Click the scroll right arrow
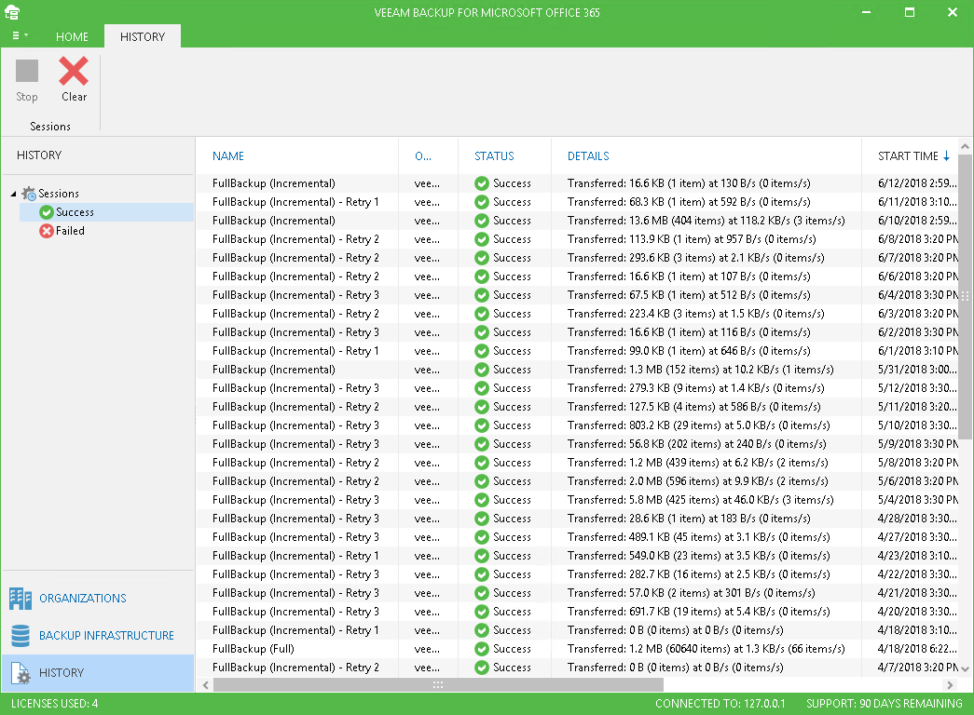This screenshot has height=715, width=974. [x=949, y=684]
